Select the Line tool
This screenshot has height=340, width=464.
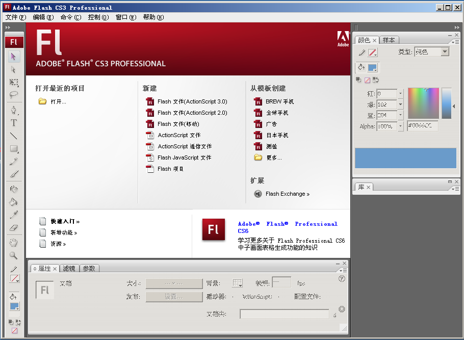[x=14, y=136]
